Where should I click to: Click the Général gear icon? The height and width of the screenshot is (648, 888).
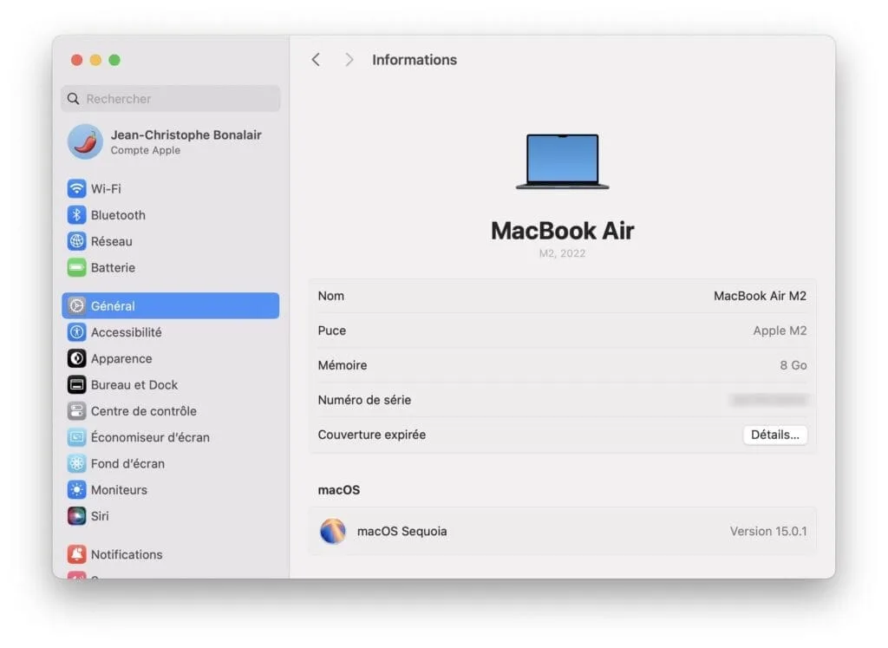[76, 306]
